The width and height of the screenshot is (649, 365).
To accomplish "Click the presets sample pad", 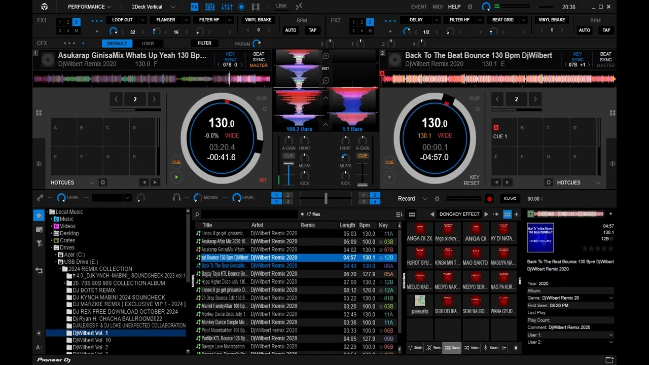I will coord(420,306).
